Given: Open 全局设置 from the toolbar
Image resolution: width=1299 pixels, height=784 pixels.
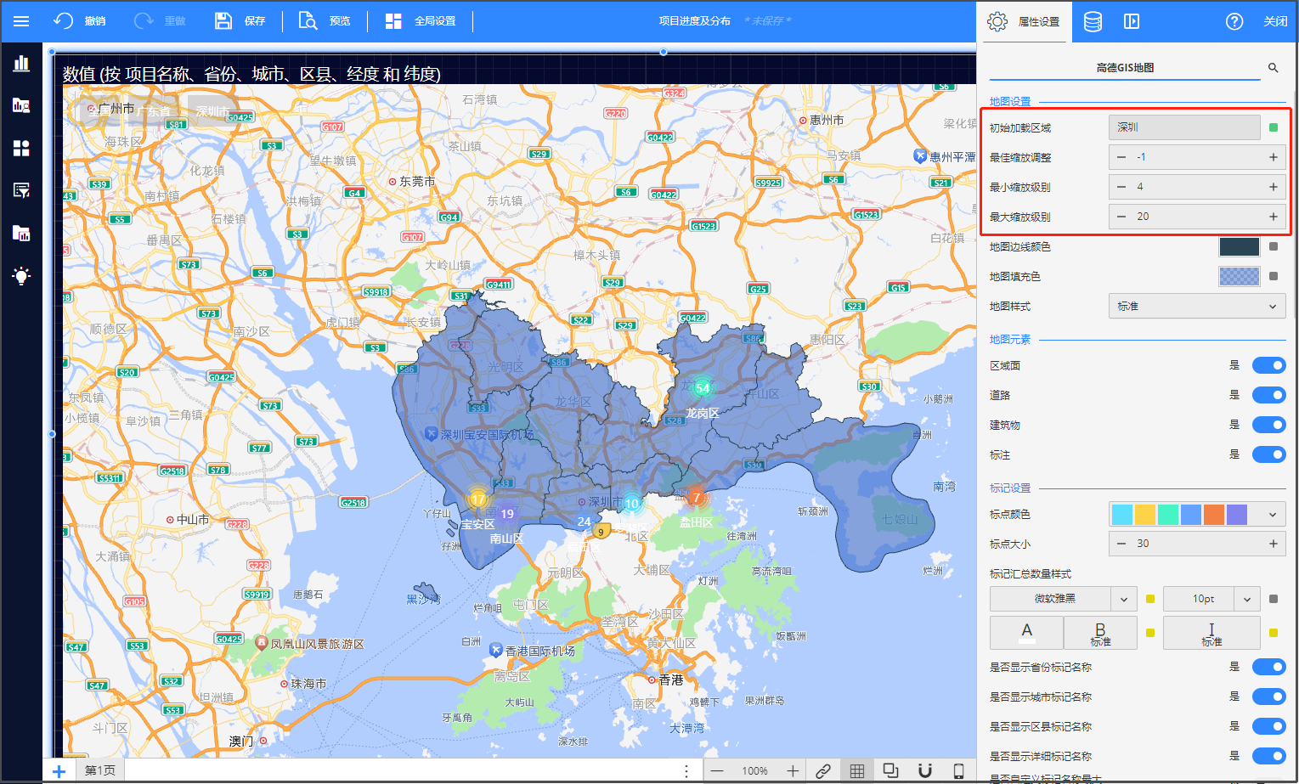Looking at the screenshot, I should click(x=421, y=21).
